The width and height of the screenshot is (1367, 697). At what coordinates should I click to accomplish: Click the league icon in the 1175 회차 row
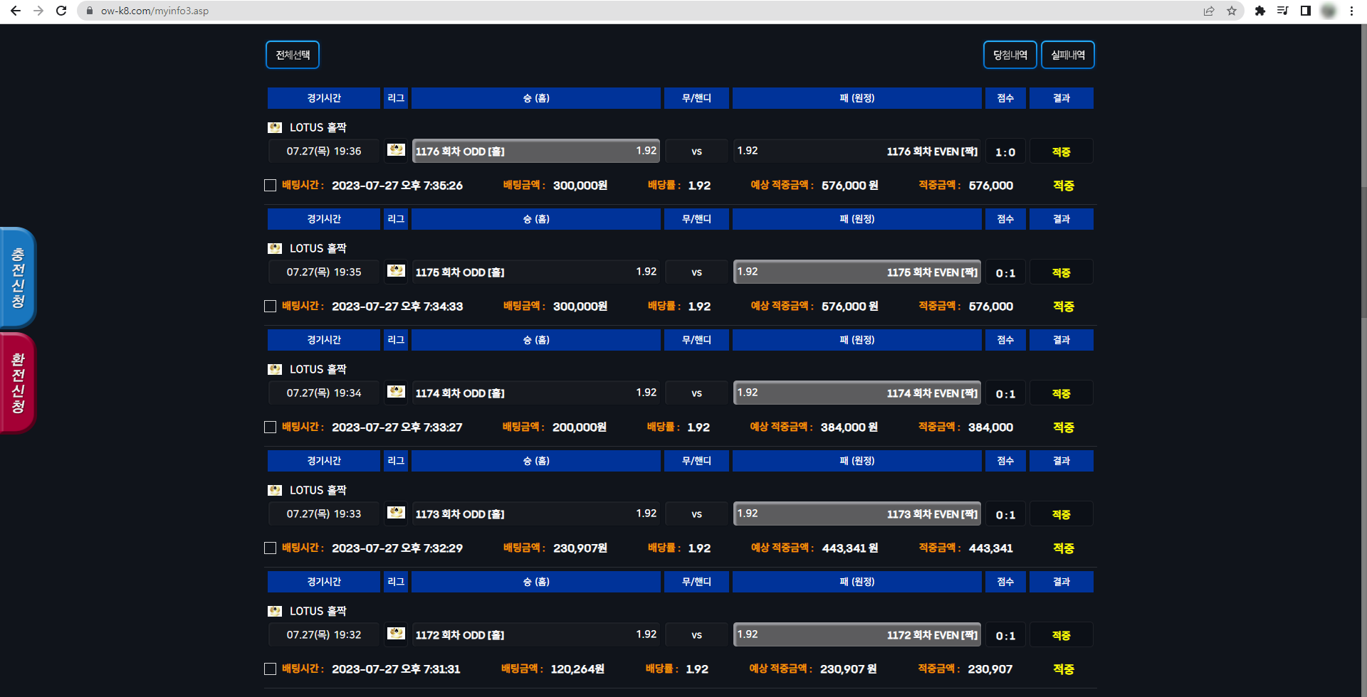click(x=396, y=271)
